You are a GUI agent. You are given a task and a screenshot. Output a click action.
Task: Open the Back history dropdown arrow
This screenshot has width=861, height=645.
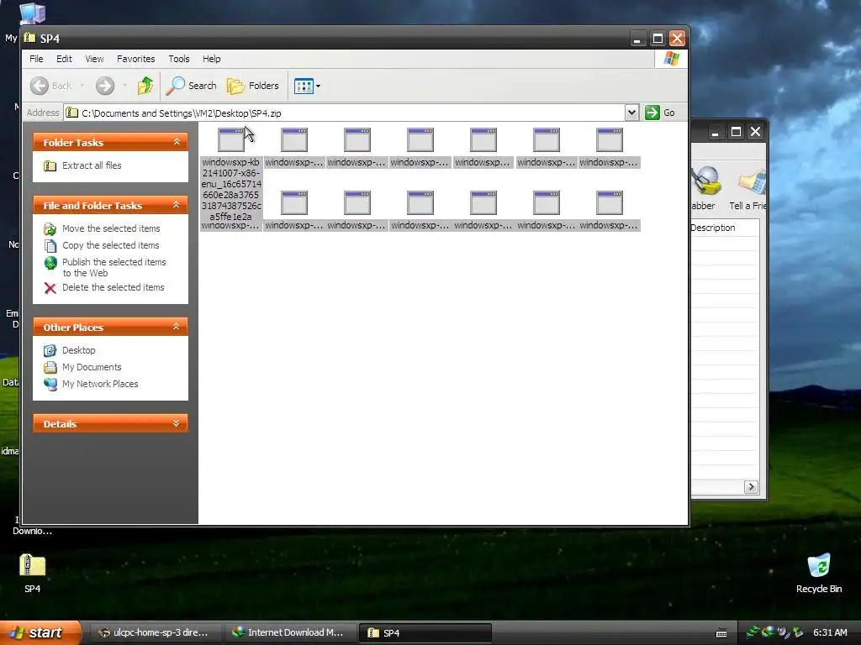point(82,86)
